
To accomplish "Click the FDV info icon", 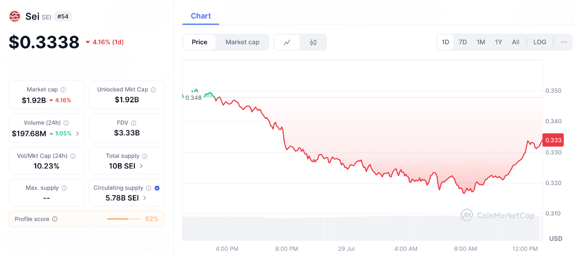I will point(133,123).
